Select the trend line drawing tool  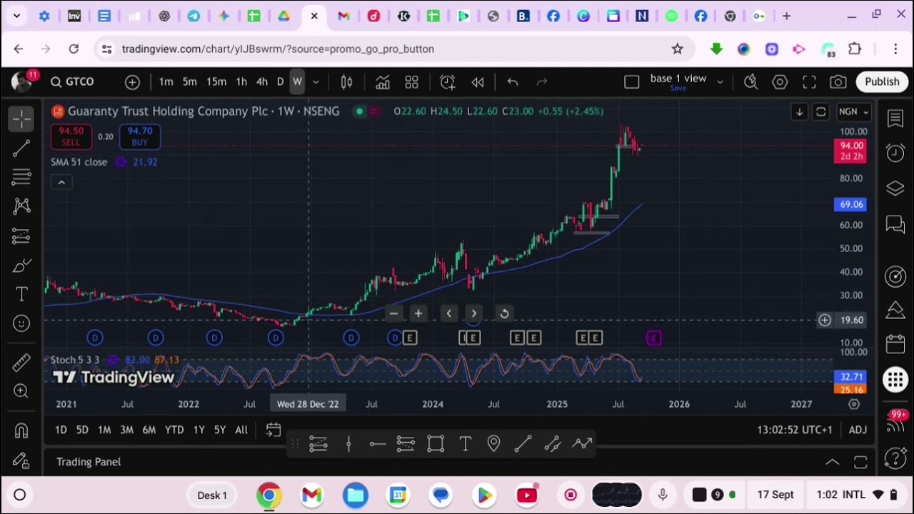tap(21, 148)
